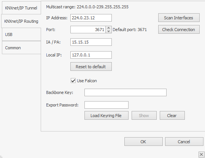Decrease the port value with down arrow
Image resolution: width=205 pixels, height=158 pixels.
(x=108, y=31)
